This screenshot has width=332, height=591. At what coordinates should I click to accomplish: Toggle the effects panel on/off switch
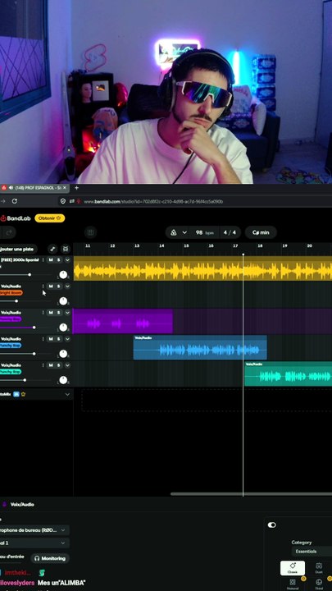click(x=272, y=525)
